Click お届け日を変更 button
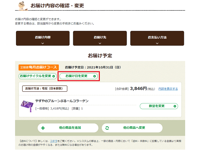This screenshot has height=155, width=199. tap(79, 76)
